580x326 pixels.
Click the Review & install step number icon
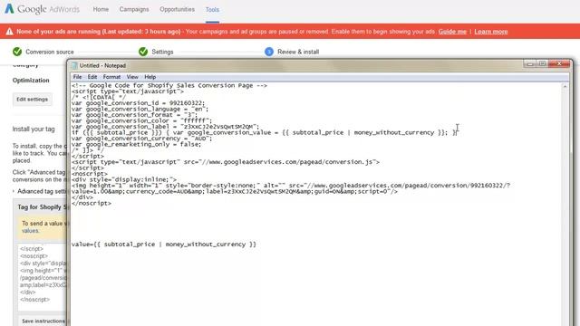[x=269, y=52]
